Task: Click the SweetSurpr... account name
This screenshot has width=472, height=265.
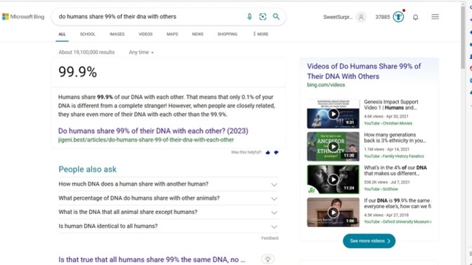Action: click(338, 17)
